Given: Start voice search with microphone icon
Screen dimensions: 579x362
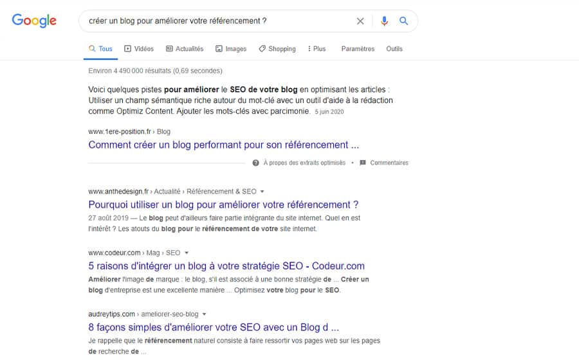Looking at the screenshot, I should [384, 21].
